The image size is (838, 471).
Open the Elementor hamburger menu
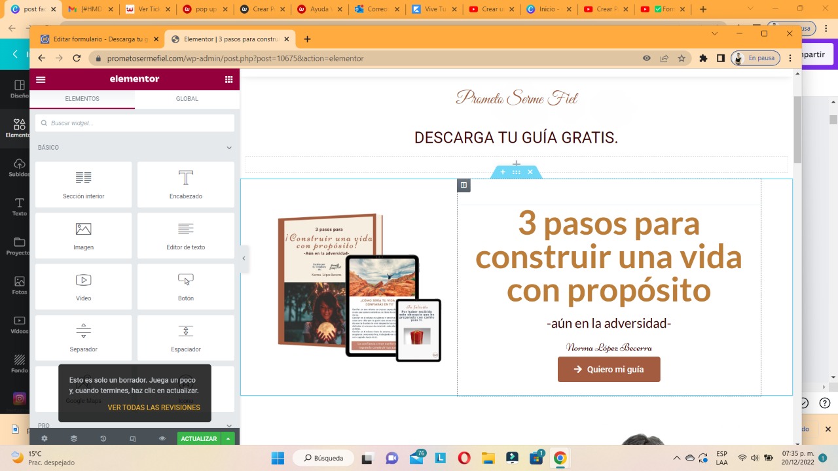pos(41,79)
